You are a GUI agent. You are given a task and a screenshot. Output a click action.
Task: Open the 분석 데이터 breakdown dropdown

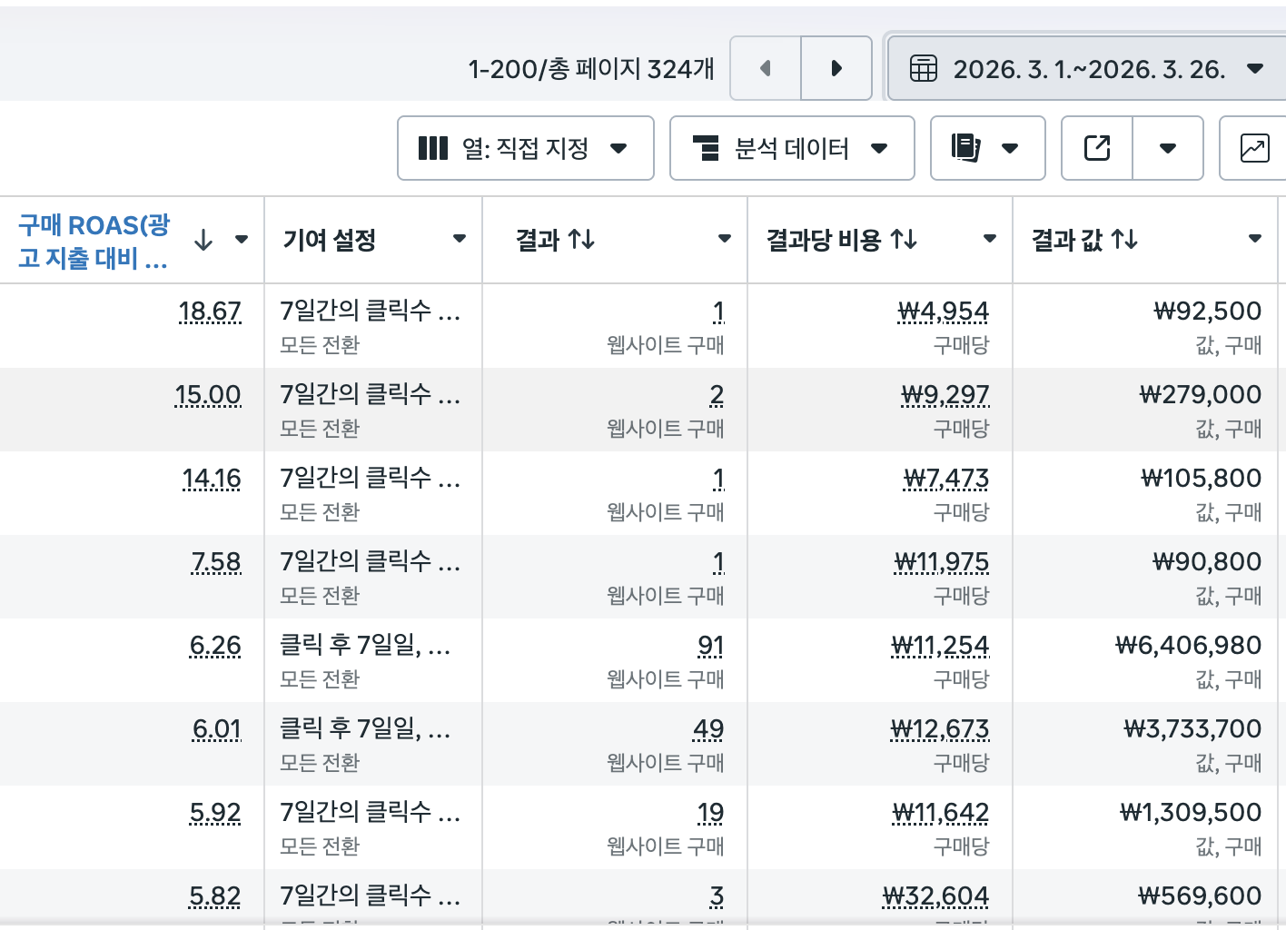point(791,148)
